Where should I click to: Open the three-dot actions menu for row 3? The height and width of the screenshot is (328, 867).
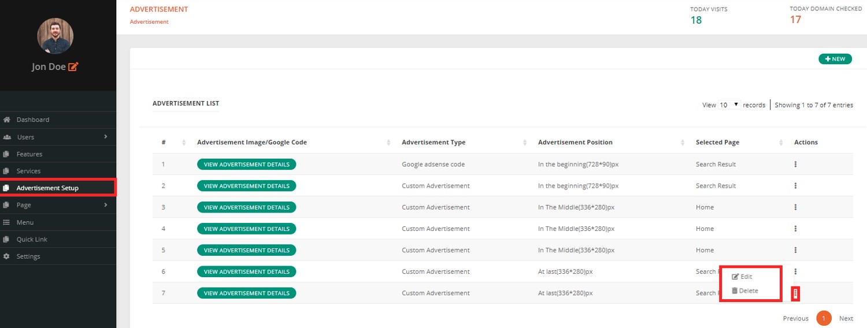(x=795, y=207)
